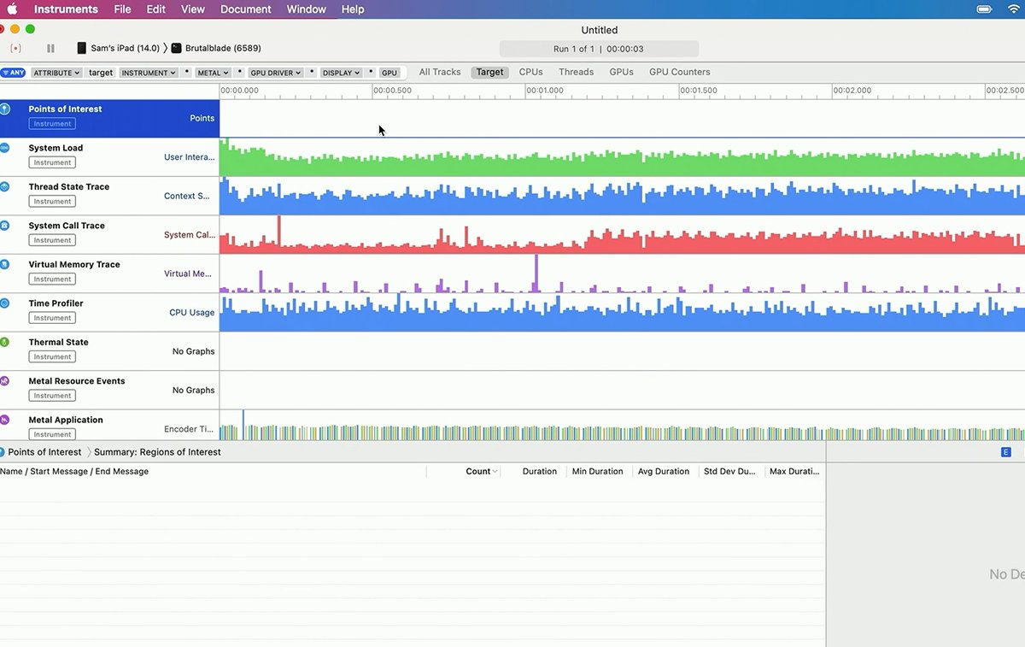Click the record button in the toolbar
1025x647 pixels.
(x=15, y=49)
